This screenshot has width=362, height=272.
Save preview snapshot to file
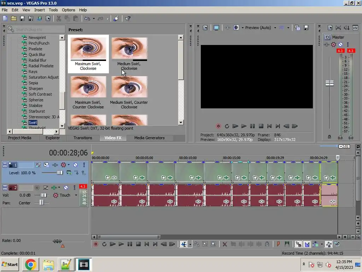tap(306, 28)
